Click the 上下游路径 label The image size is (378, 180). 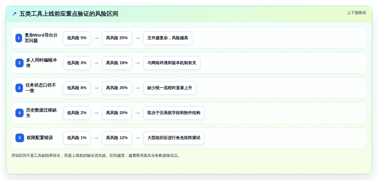point(356,13)
